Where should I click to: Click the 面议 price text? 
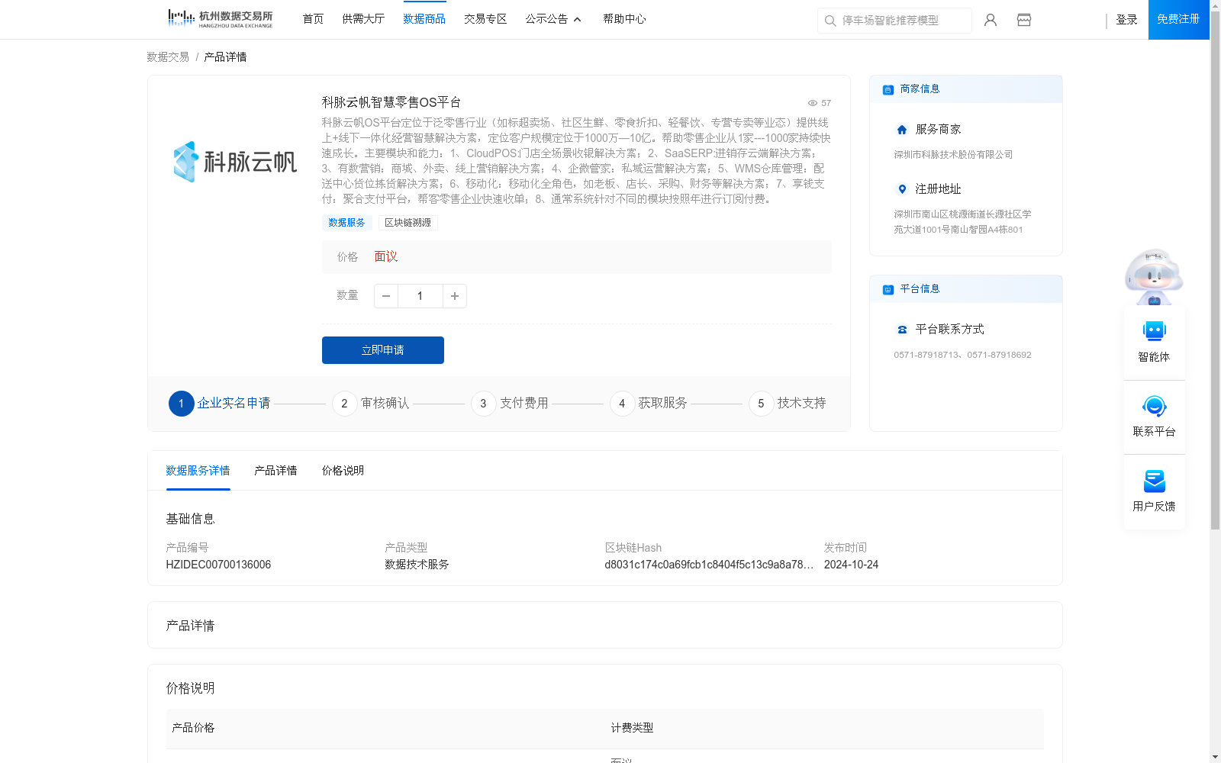pos(386,257)
